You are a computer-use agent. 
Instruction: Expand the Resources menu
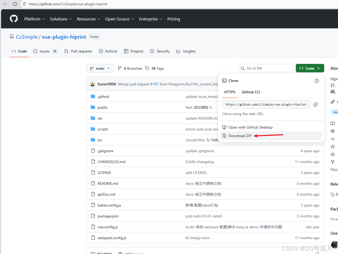(88, 19)
